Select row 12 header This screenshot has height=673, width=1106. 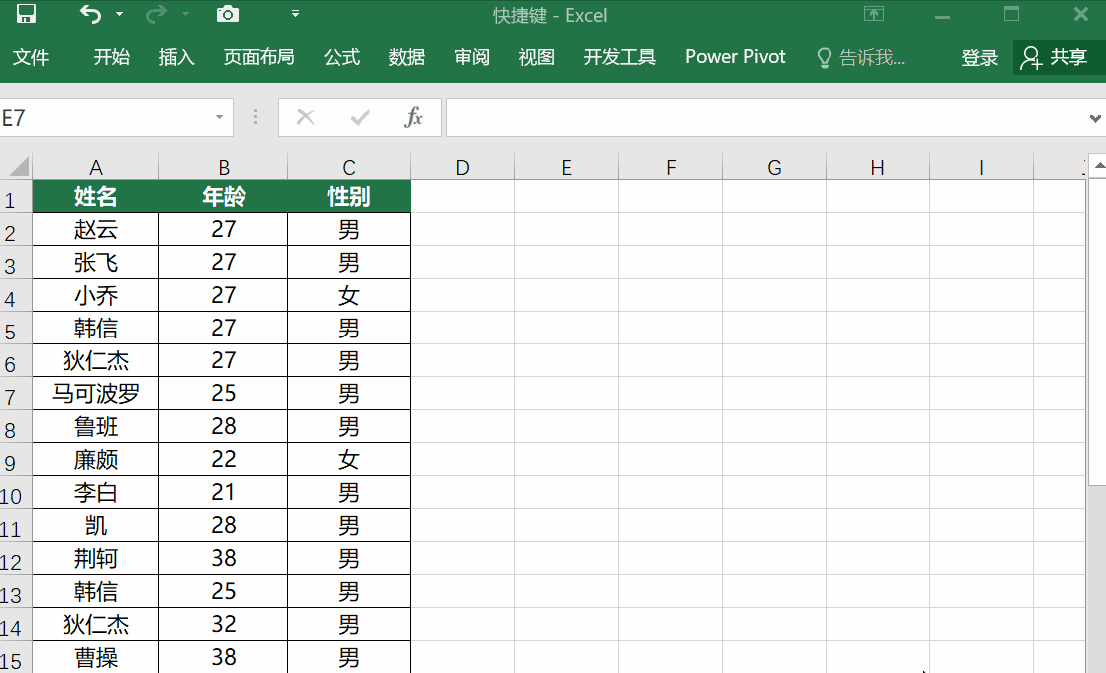pyautogui.click(x=16, y=559)
